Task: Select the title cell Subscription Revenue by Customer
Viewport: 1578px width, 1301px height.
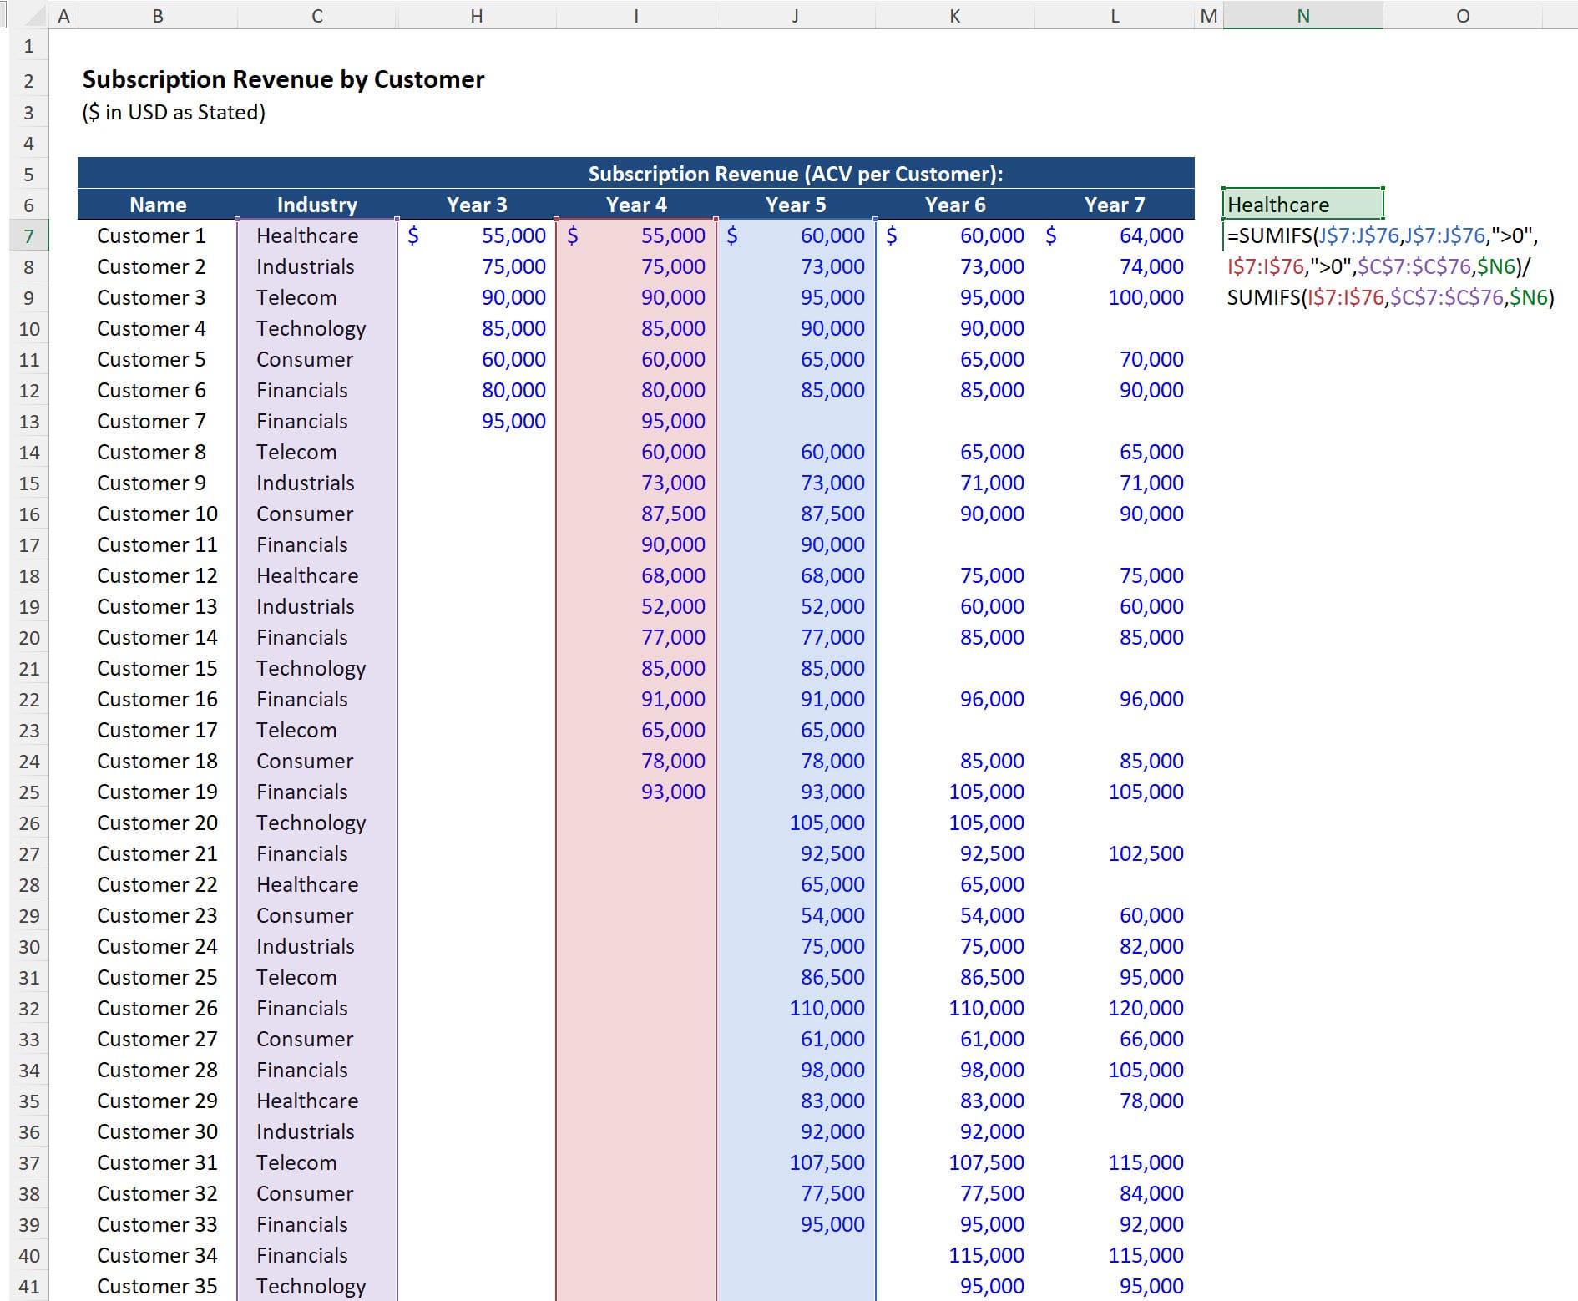Action: point(283,79)
